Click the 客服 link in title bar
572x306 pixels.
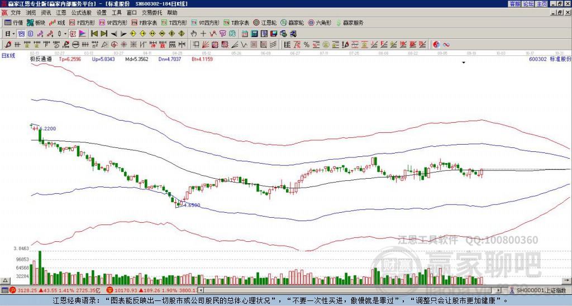514,4
